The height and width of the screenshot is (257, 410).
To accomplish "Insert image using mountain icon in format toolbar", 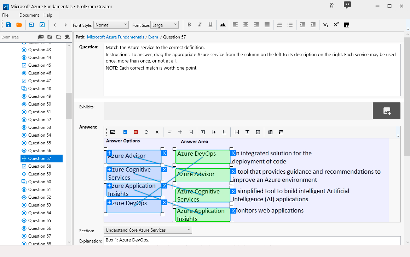I will pos(223,25).
